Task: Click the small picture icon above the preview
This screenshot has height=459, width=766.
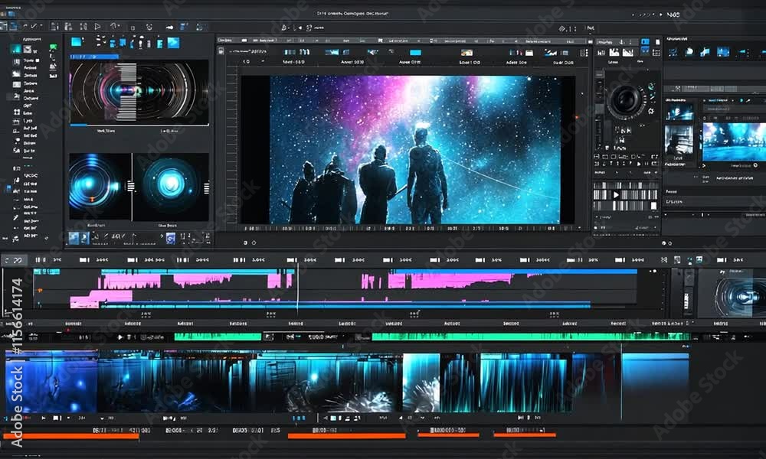Action: 466,53
